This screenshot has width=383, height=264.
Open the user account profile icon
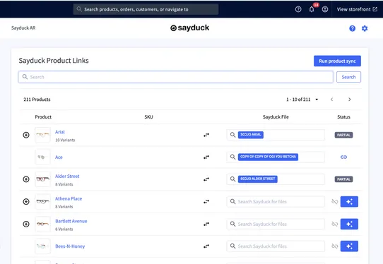(325, 9)
